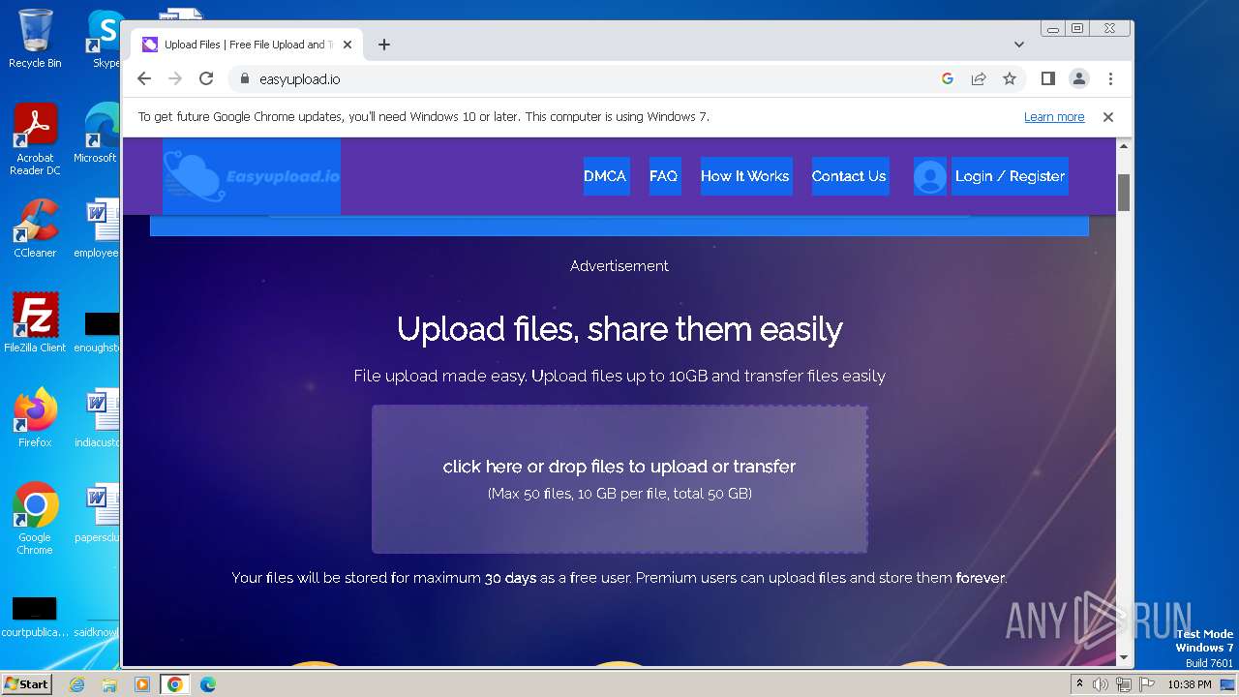The width and height of the screenshot is (1239, 697).
Task: Go back with the browser back arrow
Action: click(144, 79)
